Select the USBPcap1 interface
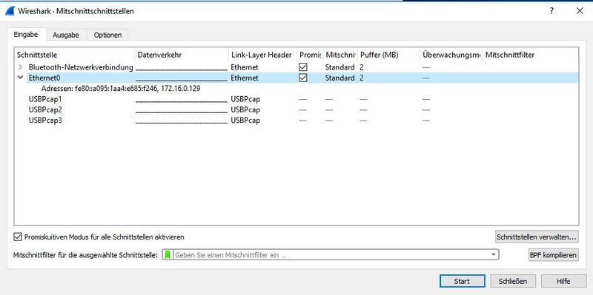The height and width of the screenshot is (295, 593). [45, 99]
